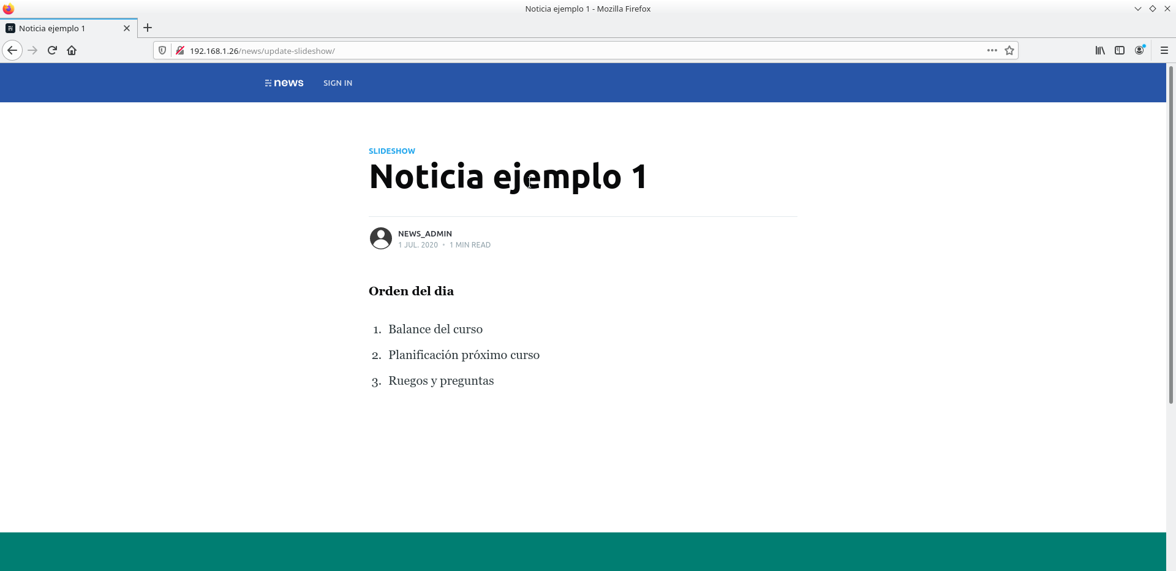
Task: Go to the Firefox home page
Action: click(72, 50)
